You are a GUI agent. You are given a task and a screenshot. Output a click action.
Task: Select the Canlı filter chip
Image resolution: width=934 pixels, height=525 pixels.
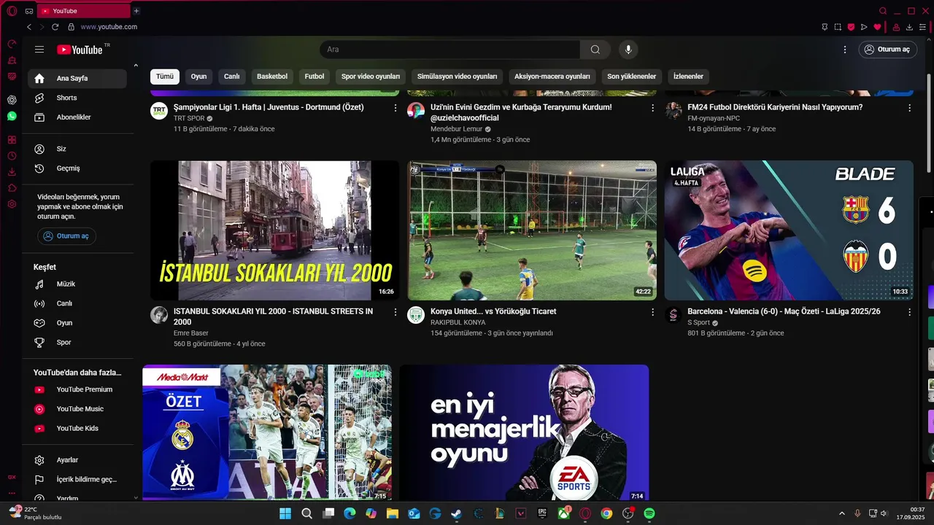231,77
